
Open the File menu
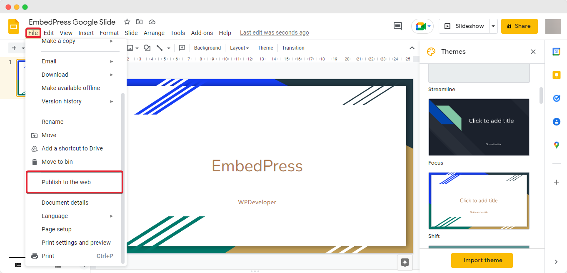[x=33, y=33]
